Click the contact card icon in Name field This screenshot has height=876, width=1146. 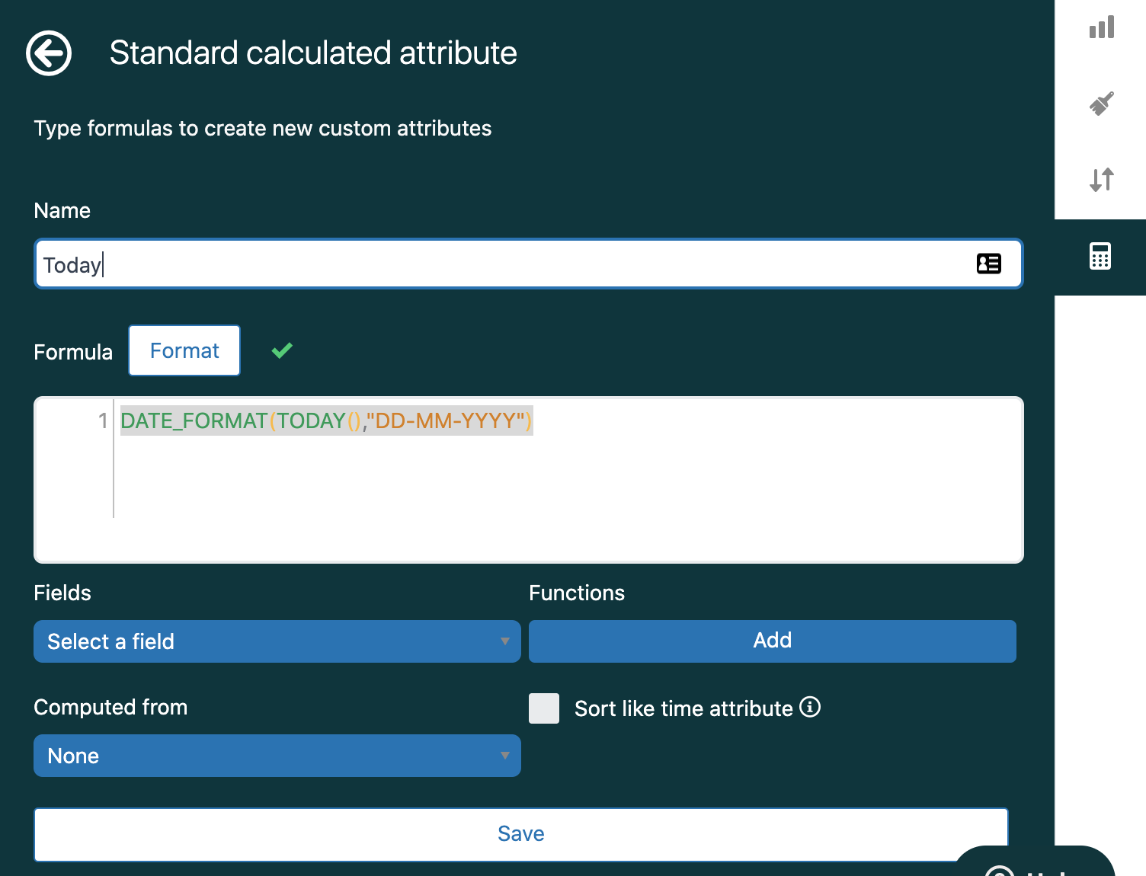[x=988, y=264]
